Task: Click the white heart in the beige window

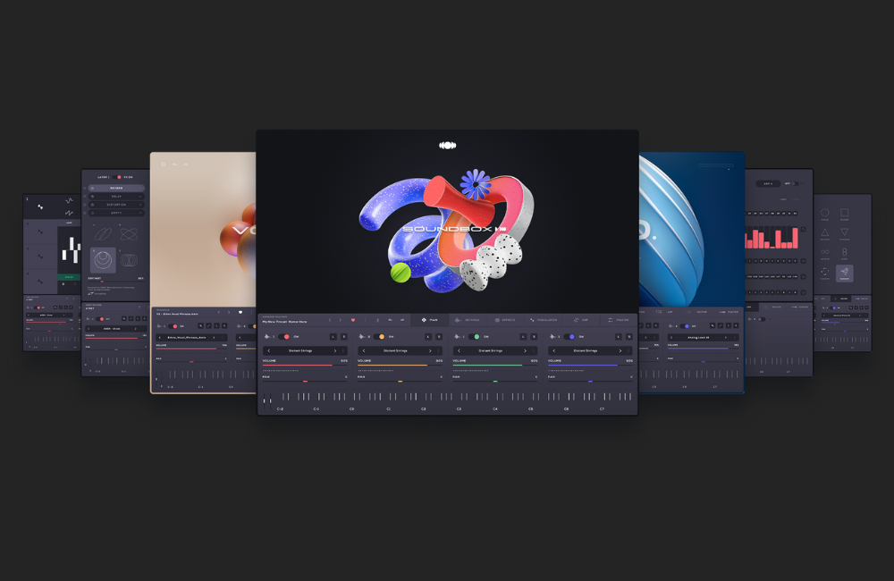Action: pos(240,313)
